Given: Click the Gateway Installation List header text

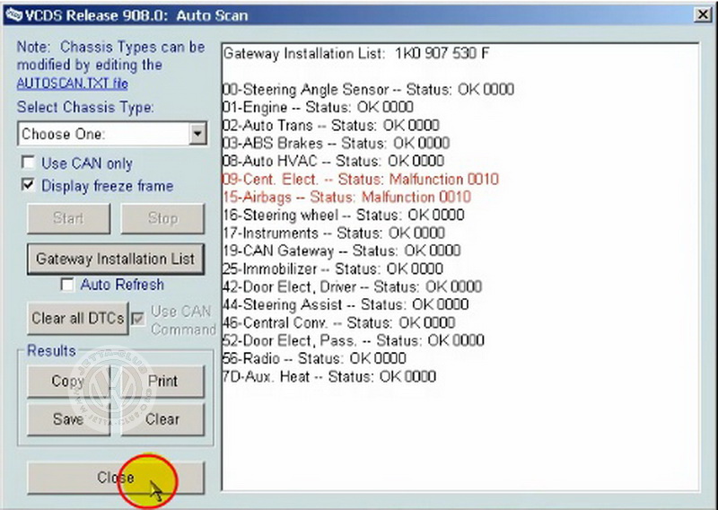Looking at the screenshot, I should pyautogui.click(x=356, y=54).
